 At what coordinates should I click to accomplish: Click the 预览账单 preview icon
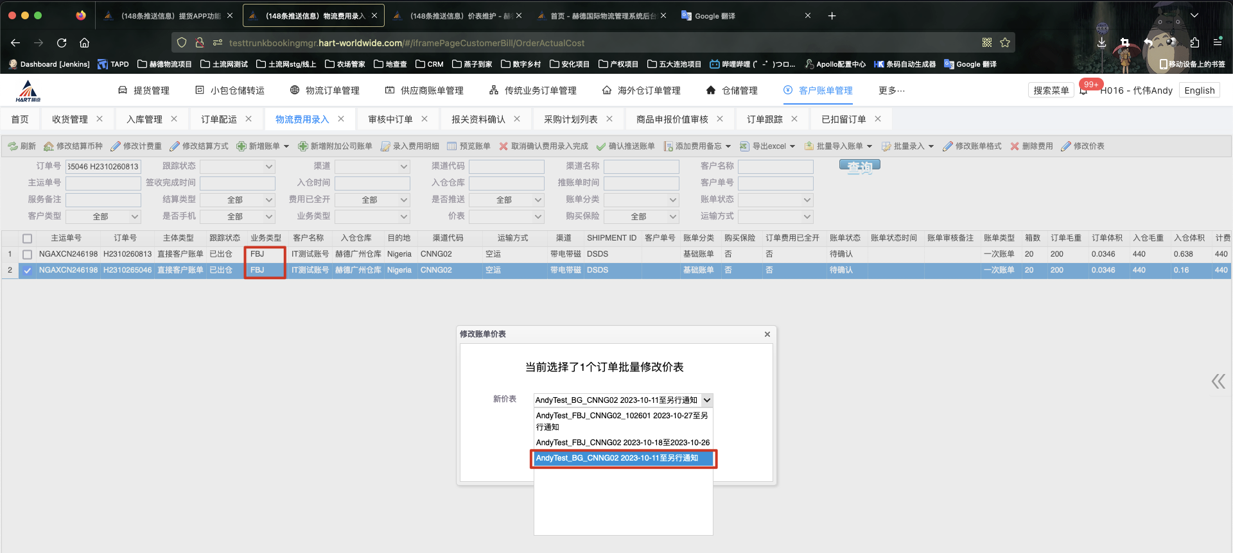452,146
